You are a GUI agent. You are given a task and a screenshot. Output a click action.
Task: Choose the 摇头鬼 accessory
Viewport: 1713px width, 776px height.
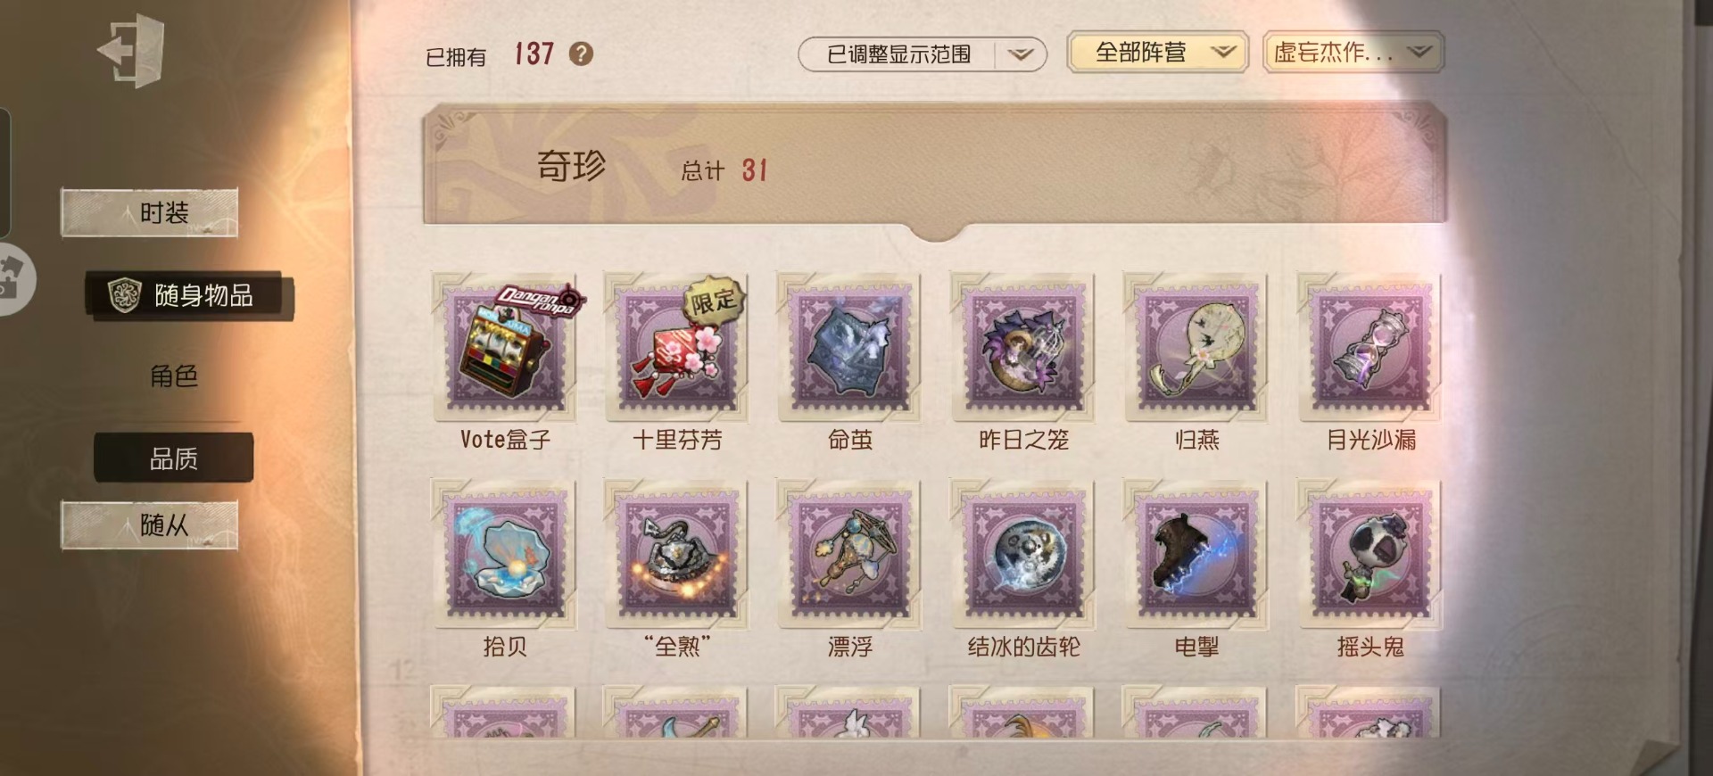1370,555
